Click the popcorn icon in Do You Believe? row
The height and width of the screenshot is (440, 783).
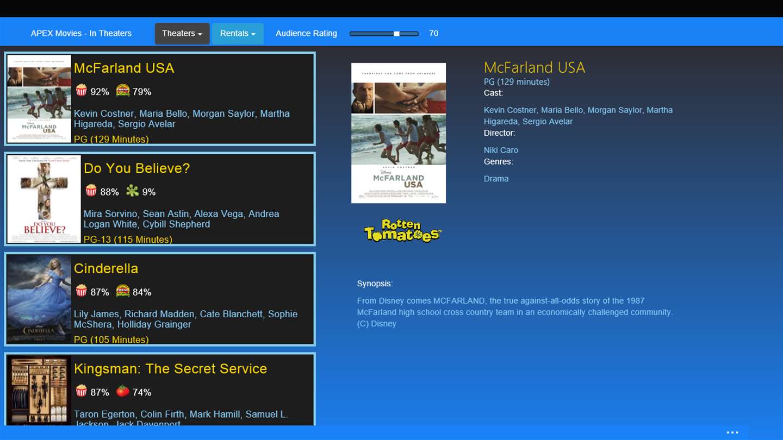click(91, 191)
